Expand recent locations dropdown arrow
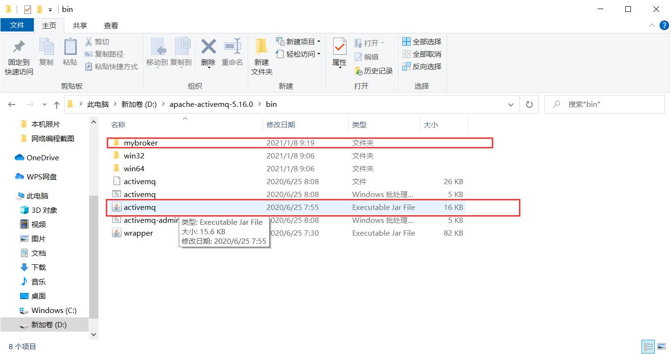Image resolution: width=671 pixels, height=354 pixels. click(x=45, y=104)
